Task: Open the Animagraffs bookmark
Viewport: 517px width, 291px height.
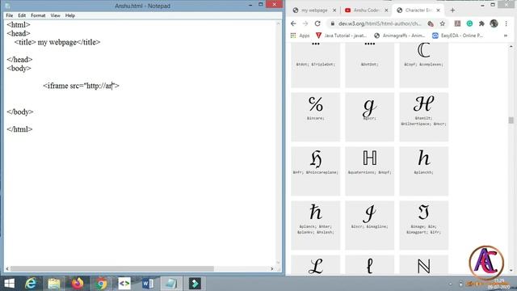Action: [x=400, y=36]
